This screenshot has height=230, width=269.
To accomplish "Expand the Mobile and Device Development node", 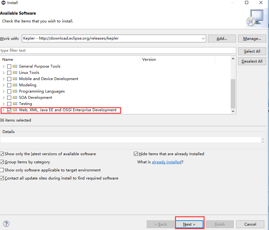I will pos(4,79).
